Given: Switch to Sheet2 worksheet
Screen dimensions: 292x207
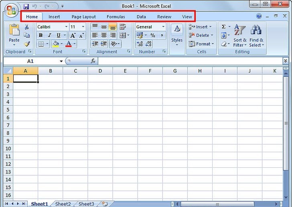Looking at the screenshot, I should (x=63, y=204).
